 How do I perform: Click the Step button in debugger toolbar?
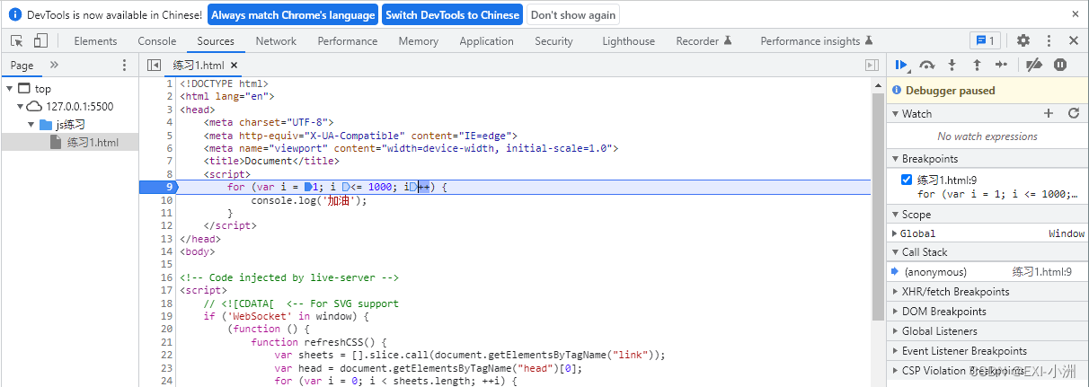click(1002, 65)
